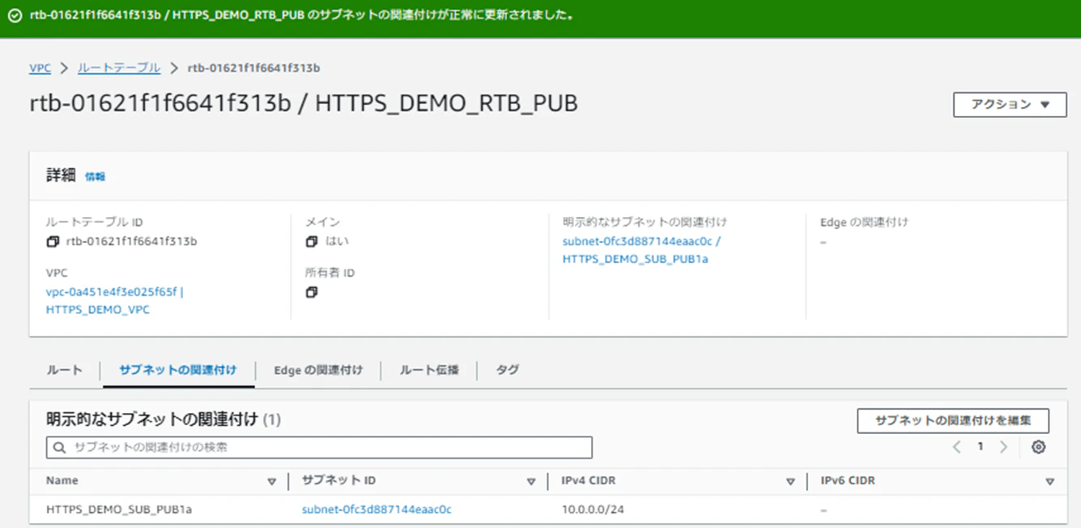
Task: Select page number 1 in pagination
Action: (x=980, y=447)
